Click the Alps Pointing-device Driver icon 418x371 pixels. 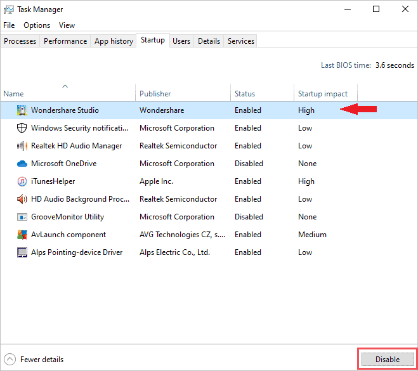click(x=22, y=252)
